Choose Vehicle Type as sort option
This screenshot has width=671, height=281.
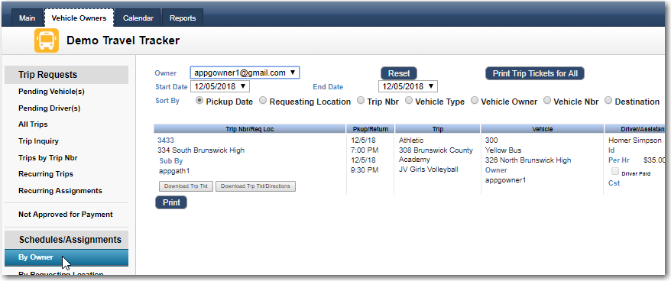[409, 101]
